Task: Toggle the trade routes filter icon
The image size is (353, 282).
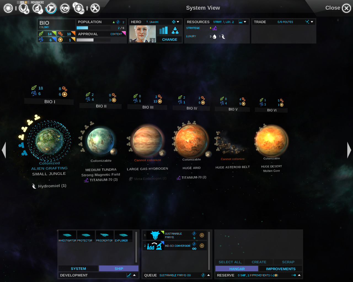Action: pyautogui.click(x=307, y=22)
